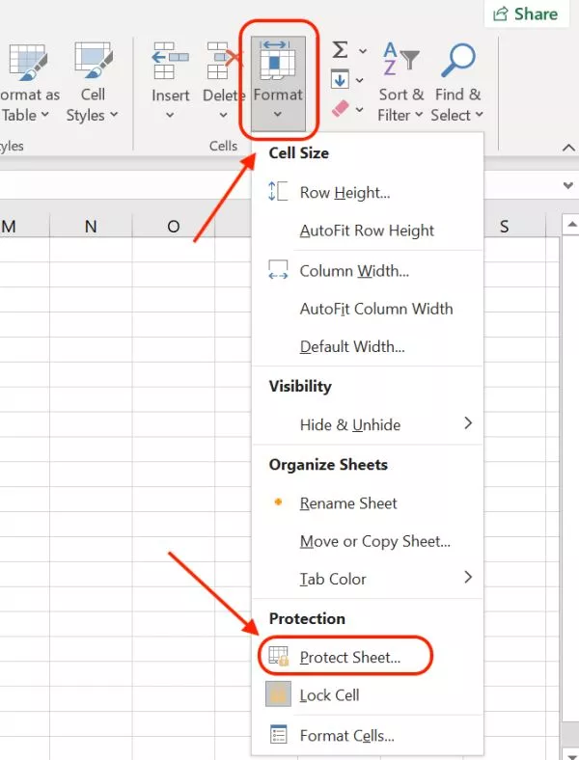Click the Clear eraser icon
Viewport: 579px width, 760px height.
tap(341, 109)
